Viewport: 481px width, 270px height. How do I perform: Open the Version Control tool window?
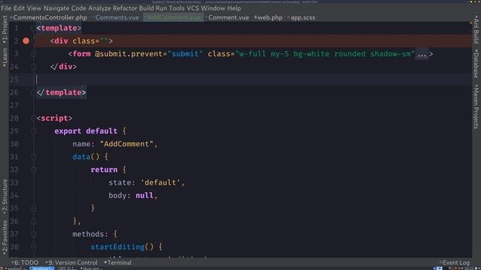pos(72,262)
